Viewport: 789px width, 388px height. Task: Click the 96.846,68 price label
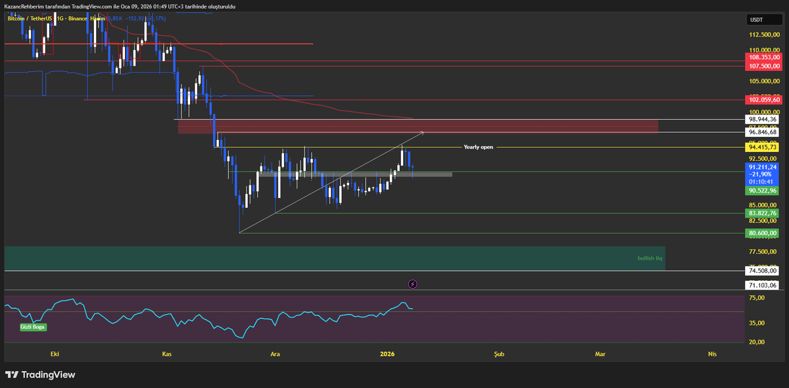(763, 132)
